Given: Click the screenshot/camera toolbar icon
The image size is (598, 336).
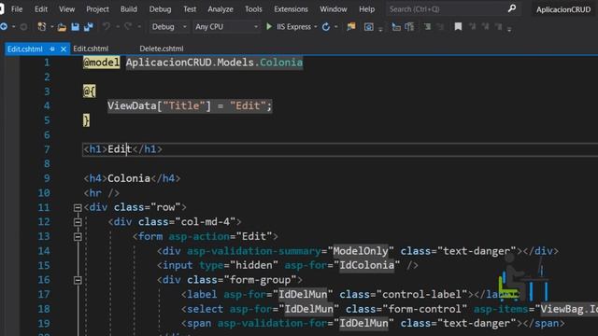Looking at the screenshot, I should (368, 27).
